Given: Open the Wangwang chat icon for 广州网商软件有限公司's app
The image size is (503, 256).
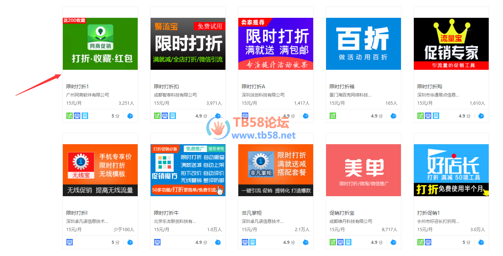Looking at the screenshot, I should 130,116.
